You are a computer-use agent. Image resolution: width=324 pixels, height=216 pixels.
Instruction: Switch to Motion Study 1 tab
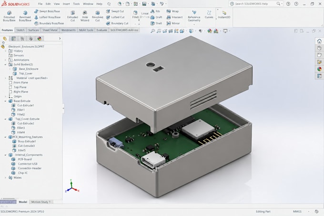tap(40, 202)
